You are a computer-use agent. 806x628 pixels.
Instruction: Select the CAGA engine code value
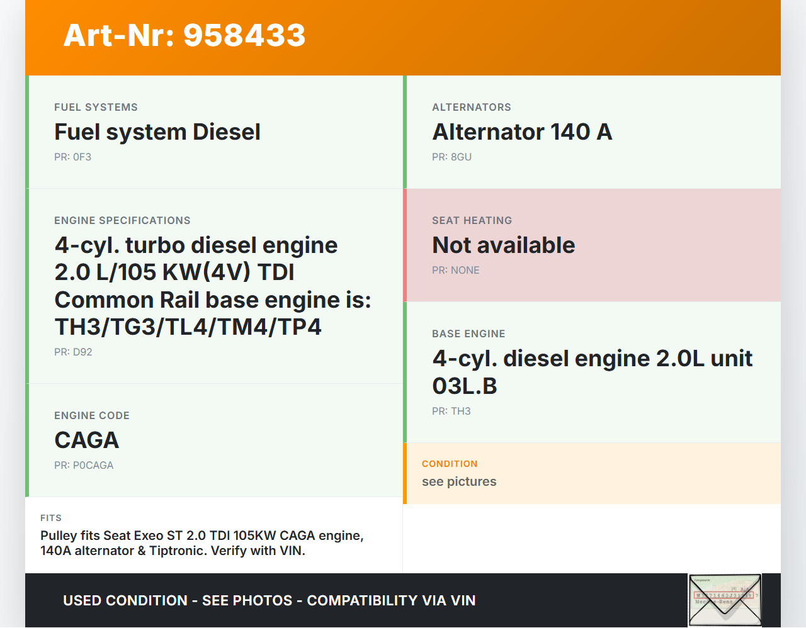(x=87, y=440)
